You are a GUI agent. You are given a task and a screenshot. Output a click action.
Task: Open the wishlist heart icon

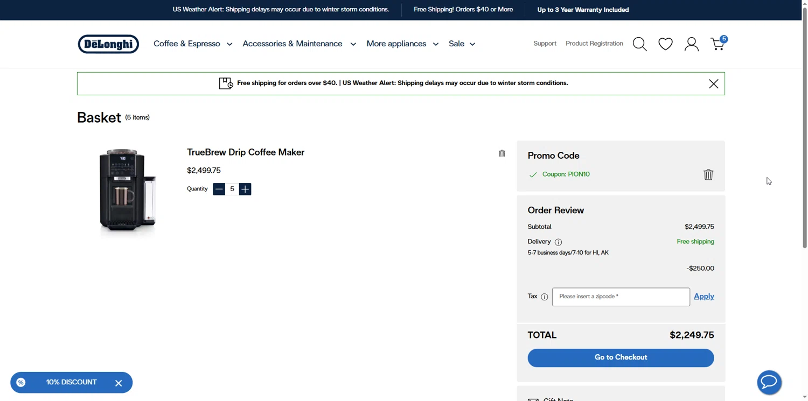point(665,44)
